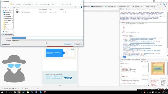Click the Сохранить button

(x=69, y=44)
